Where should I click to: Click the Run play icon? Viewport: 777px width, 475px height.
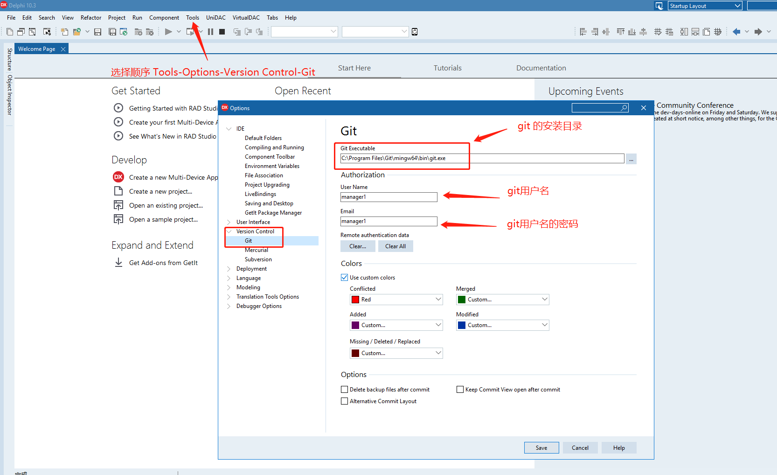tap(168, 32)
